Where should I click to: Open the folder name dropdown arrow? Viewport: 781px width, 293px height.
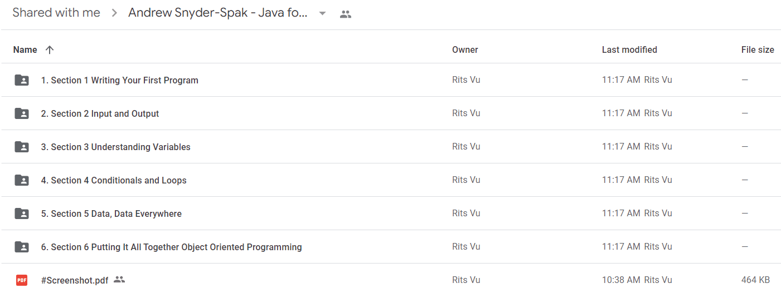(x=322, y=13)
